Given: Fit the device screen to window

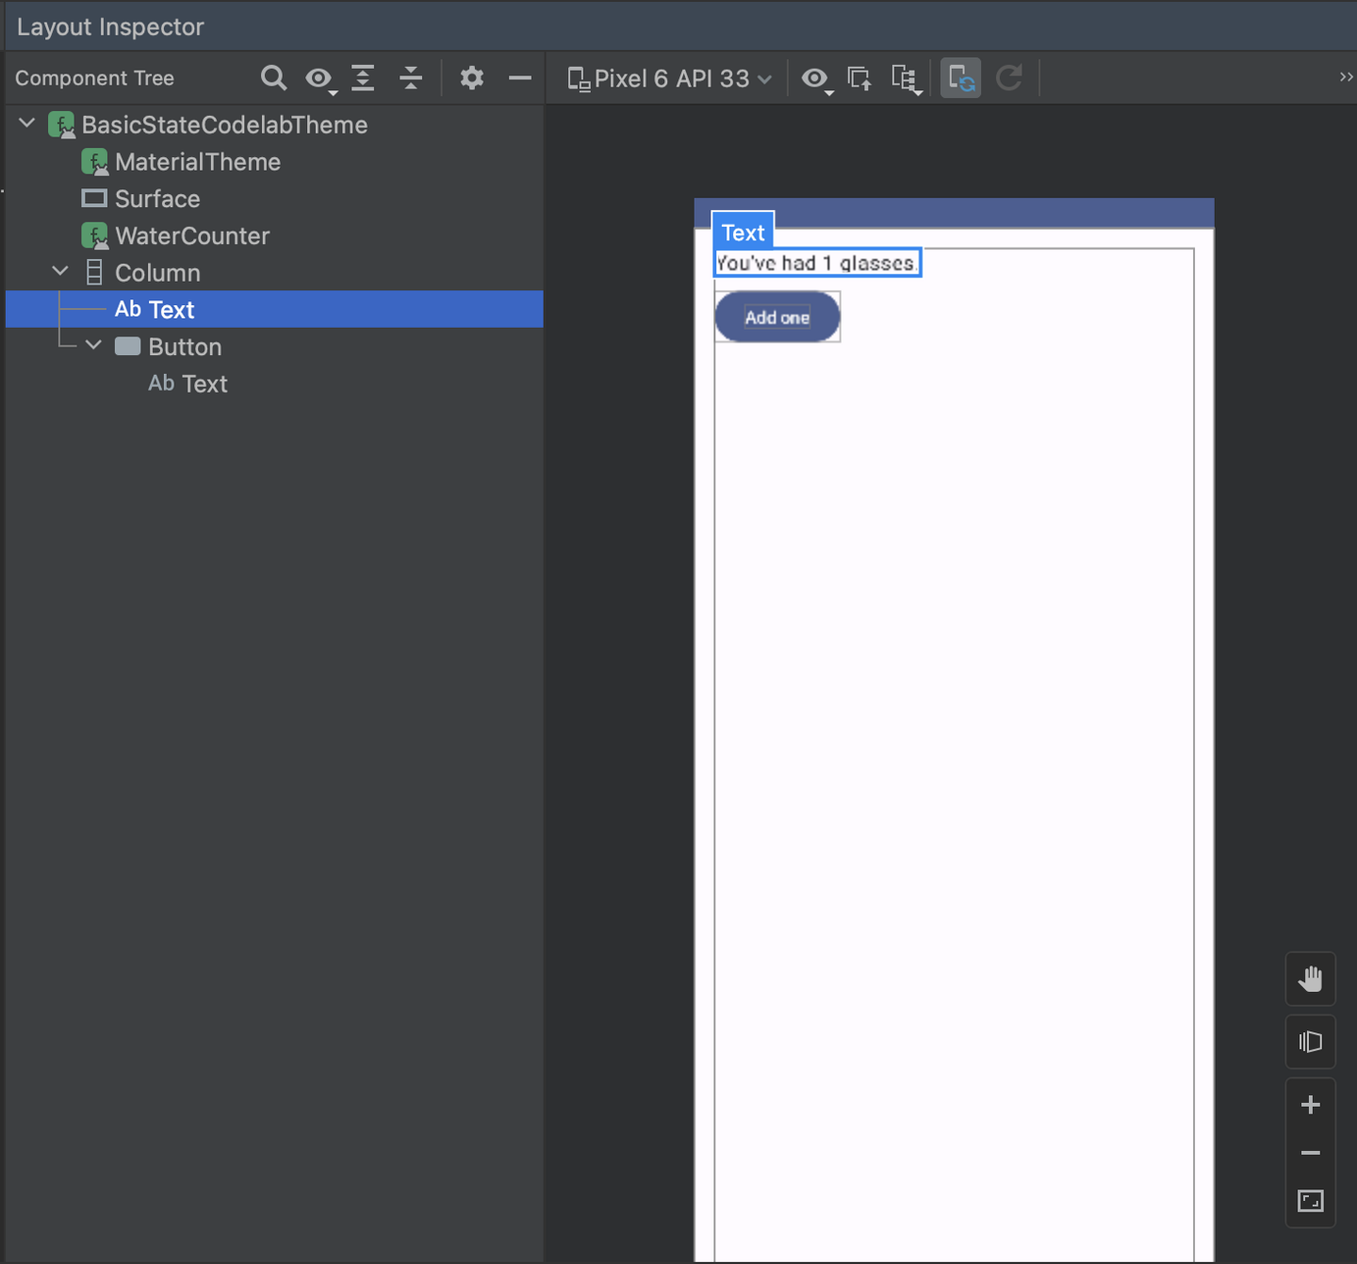Looking at the screenshot, I should [1311, 1200].
